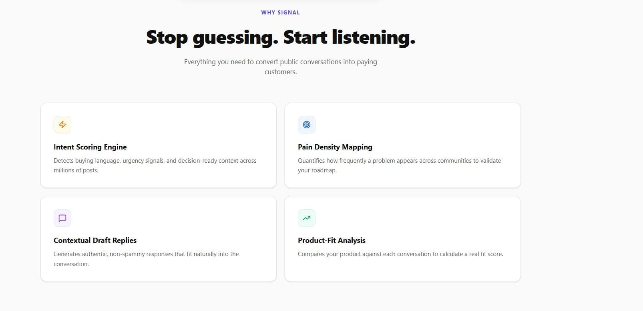The image size is (643, 311).
Task: Click the 'Compares your product' description text
Action: [x=400, y=254]
